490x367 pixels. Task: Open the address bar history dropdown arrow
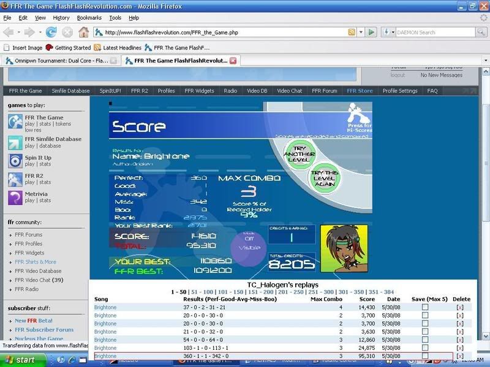(360, 32)
